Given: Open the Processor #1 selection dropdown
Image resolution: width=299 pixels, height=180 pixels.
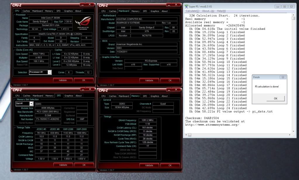Looking at the screenshot, I should (49, 72).
